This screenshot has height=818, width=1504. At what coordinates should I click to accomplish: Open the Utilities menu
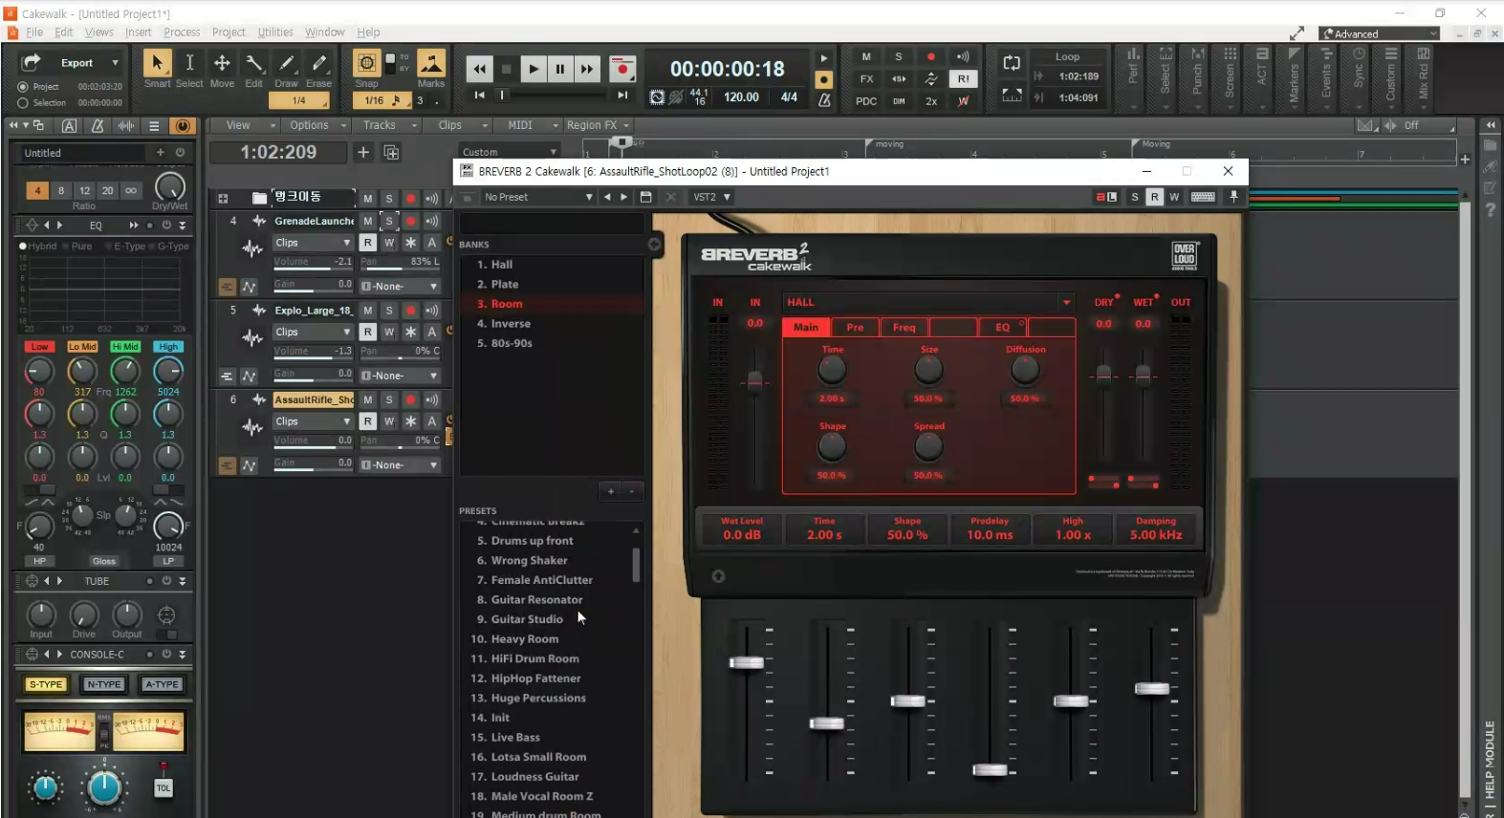click(275, 32)
